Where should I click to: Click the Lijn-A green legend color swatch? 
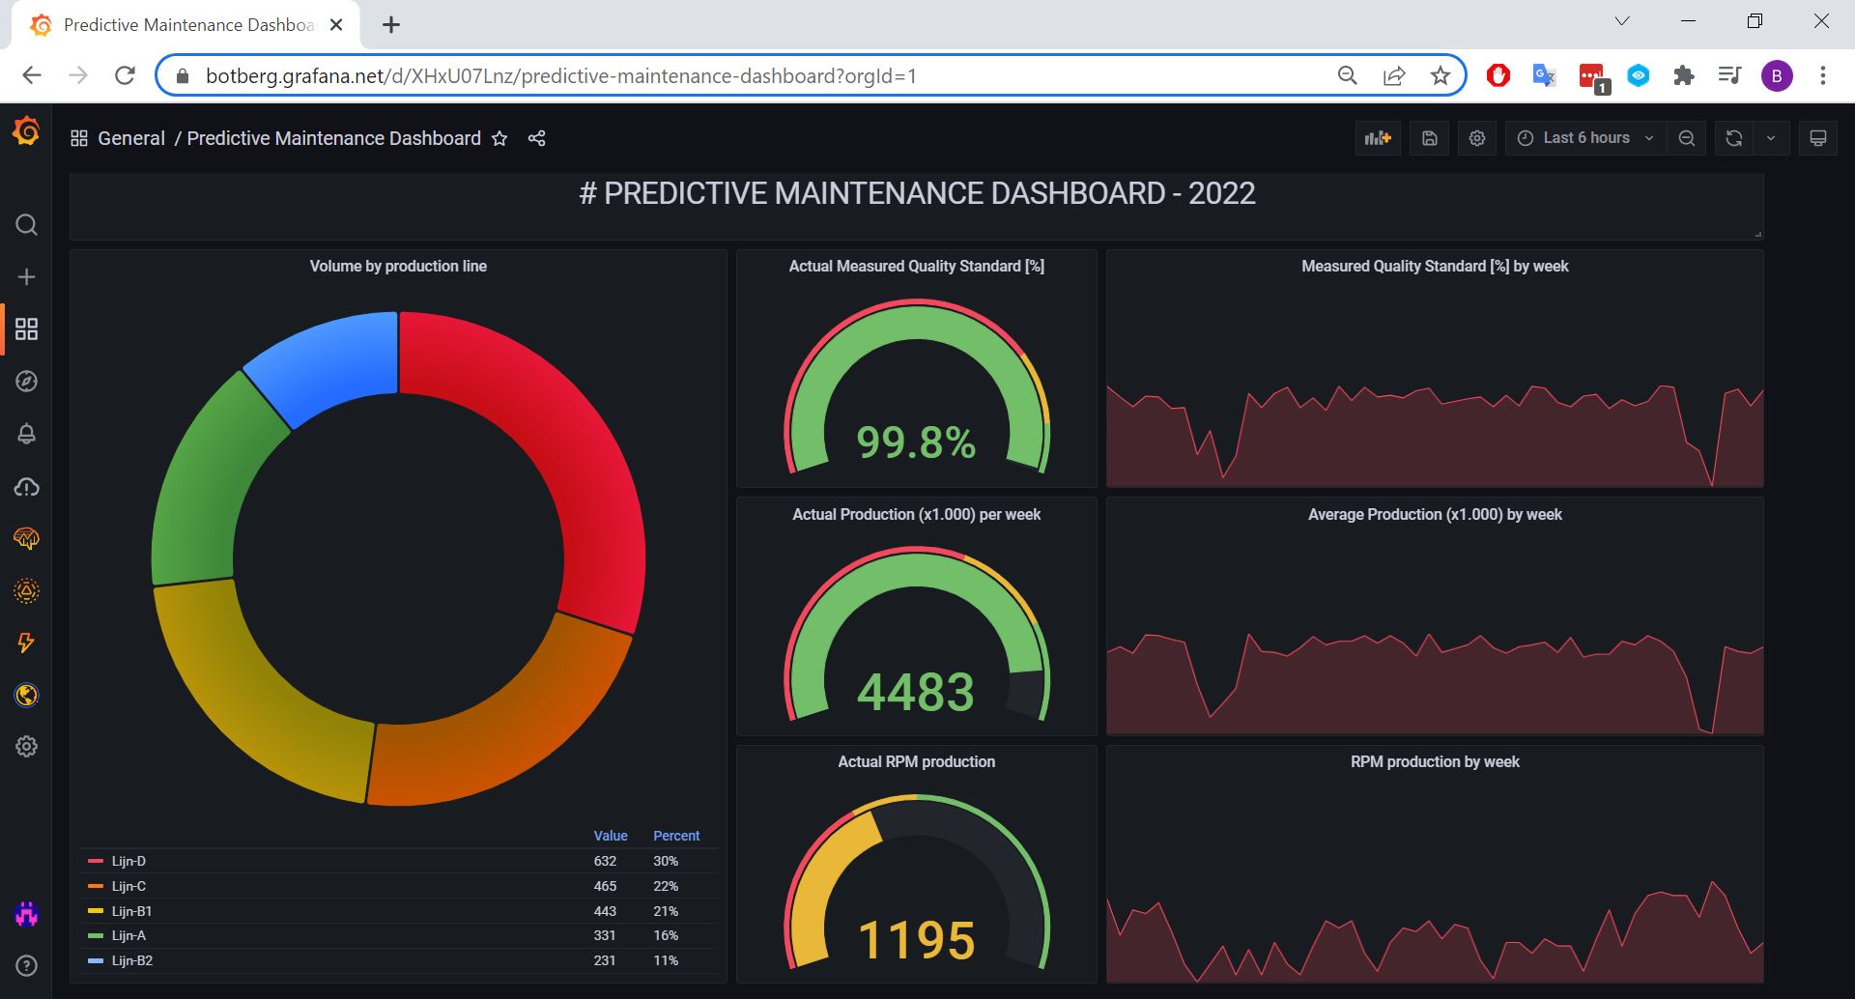pos(96,934)
